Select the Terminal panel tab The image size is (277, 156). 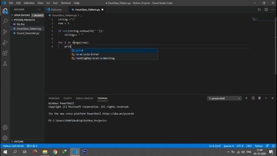pyautogui.click(x=102, y=98)
